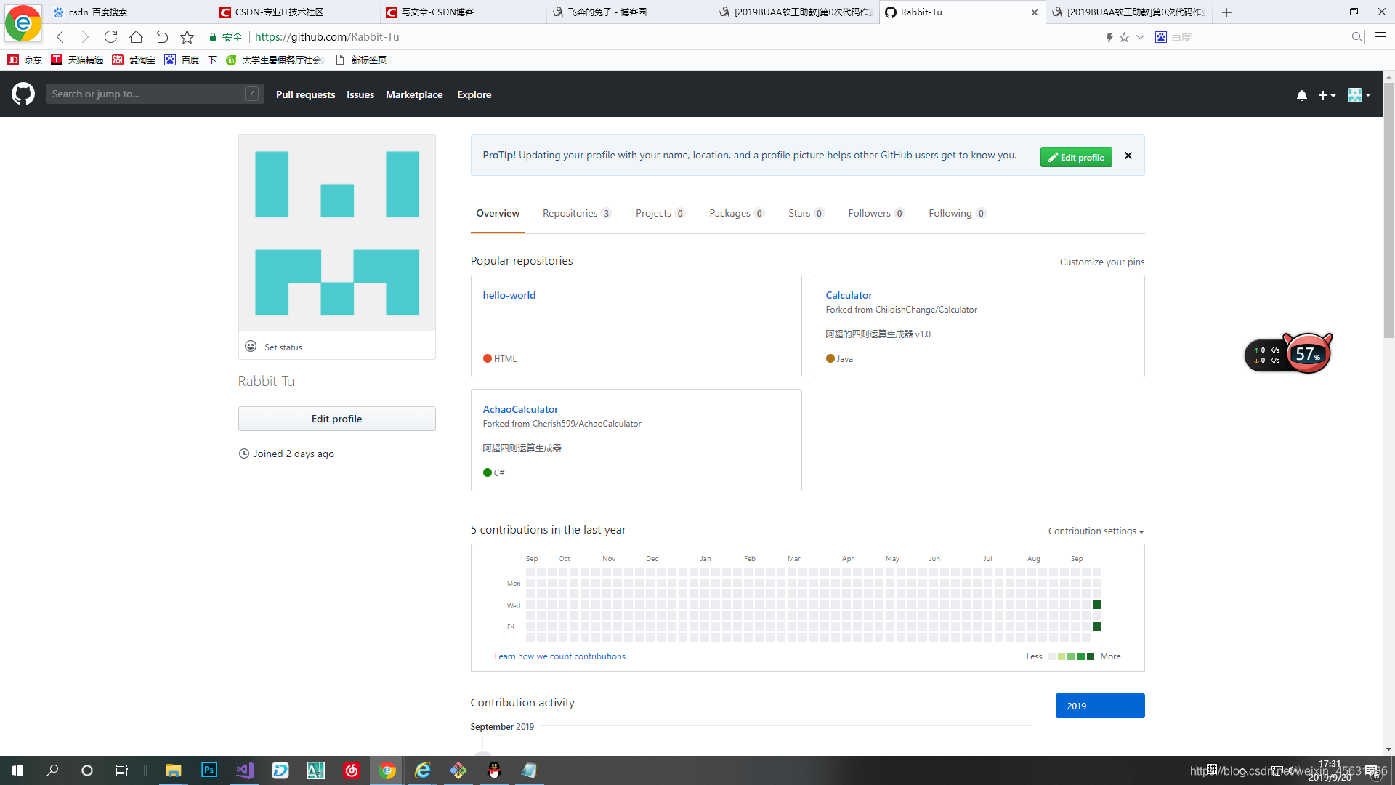
Task: Open the Stars tab
Action: click(805, 213)
